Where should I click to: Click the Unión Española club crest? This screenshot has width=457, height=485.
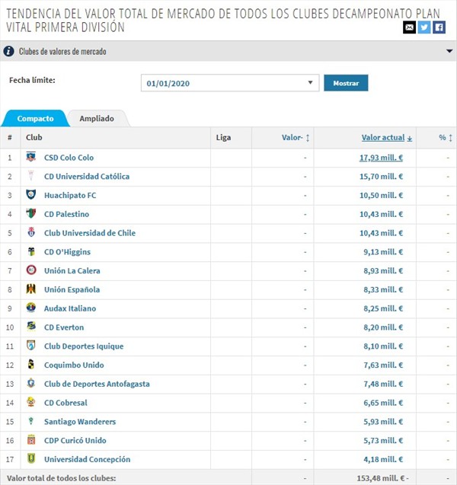click(x=31, y=289)
